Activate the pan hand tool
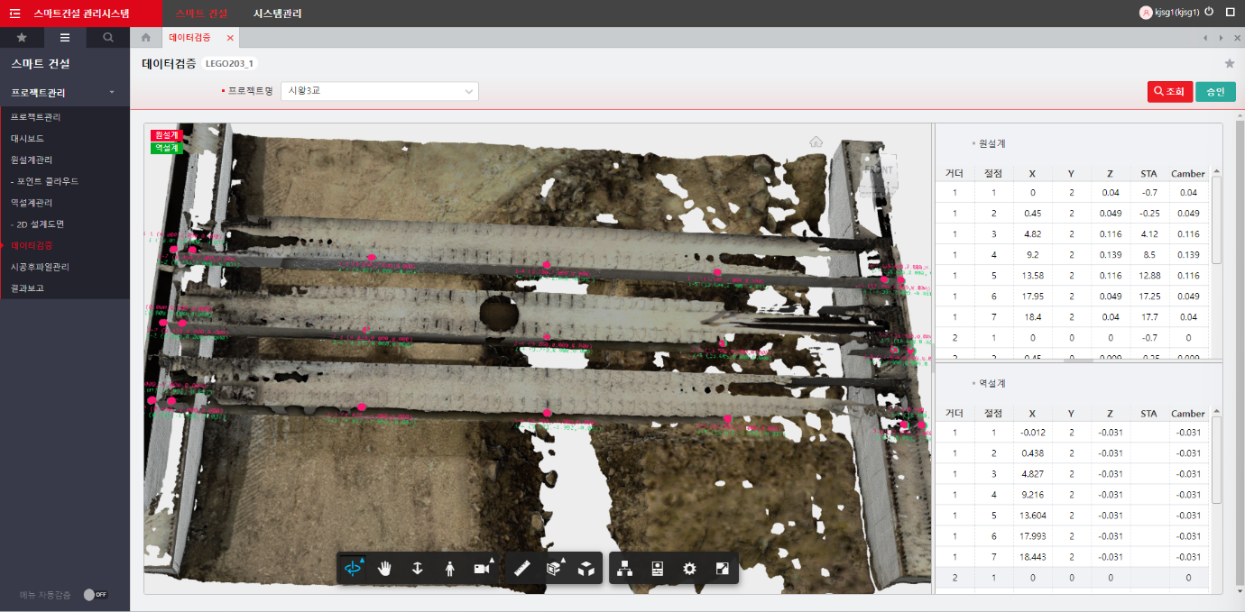The width and height of the screenshot is (1245, 612). click(385, 568)
